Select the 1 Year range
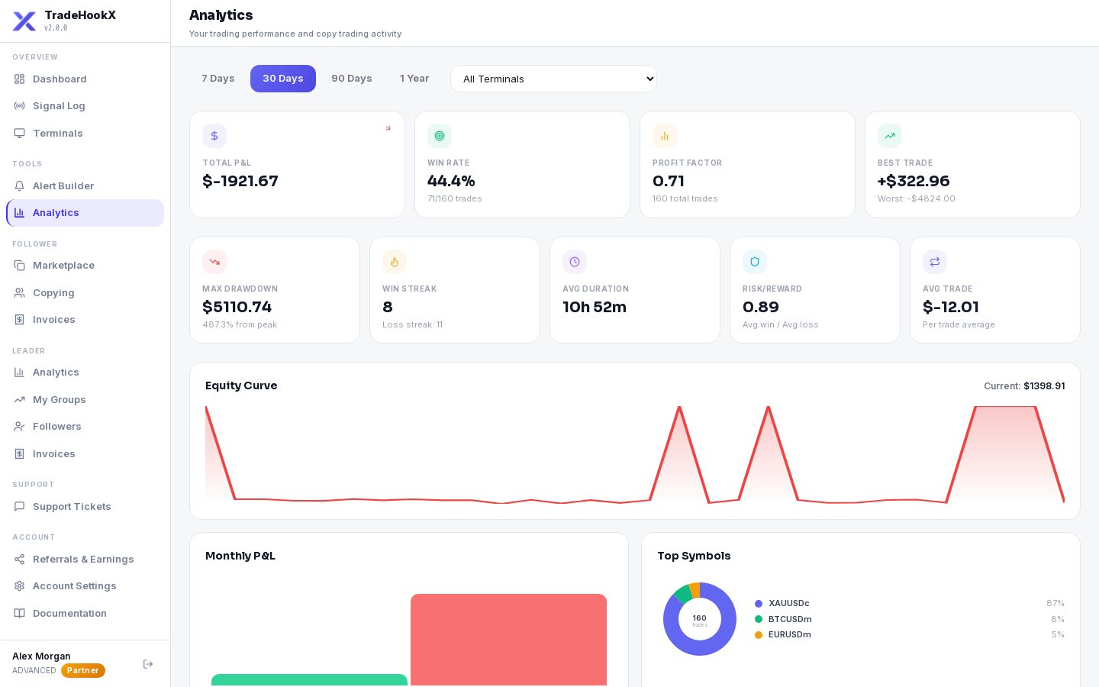 414,79
